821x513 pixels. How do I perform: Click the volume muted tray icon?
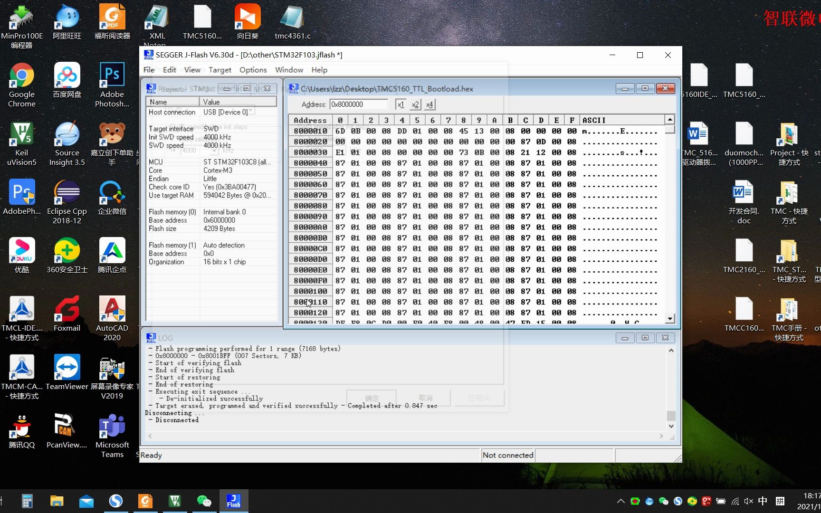(x=749, y=501)
